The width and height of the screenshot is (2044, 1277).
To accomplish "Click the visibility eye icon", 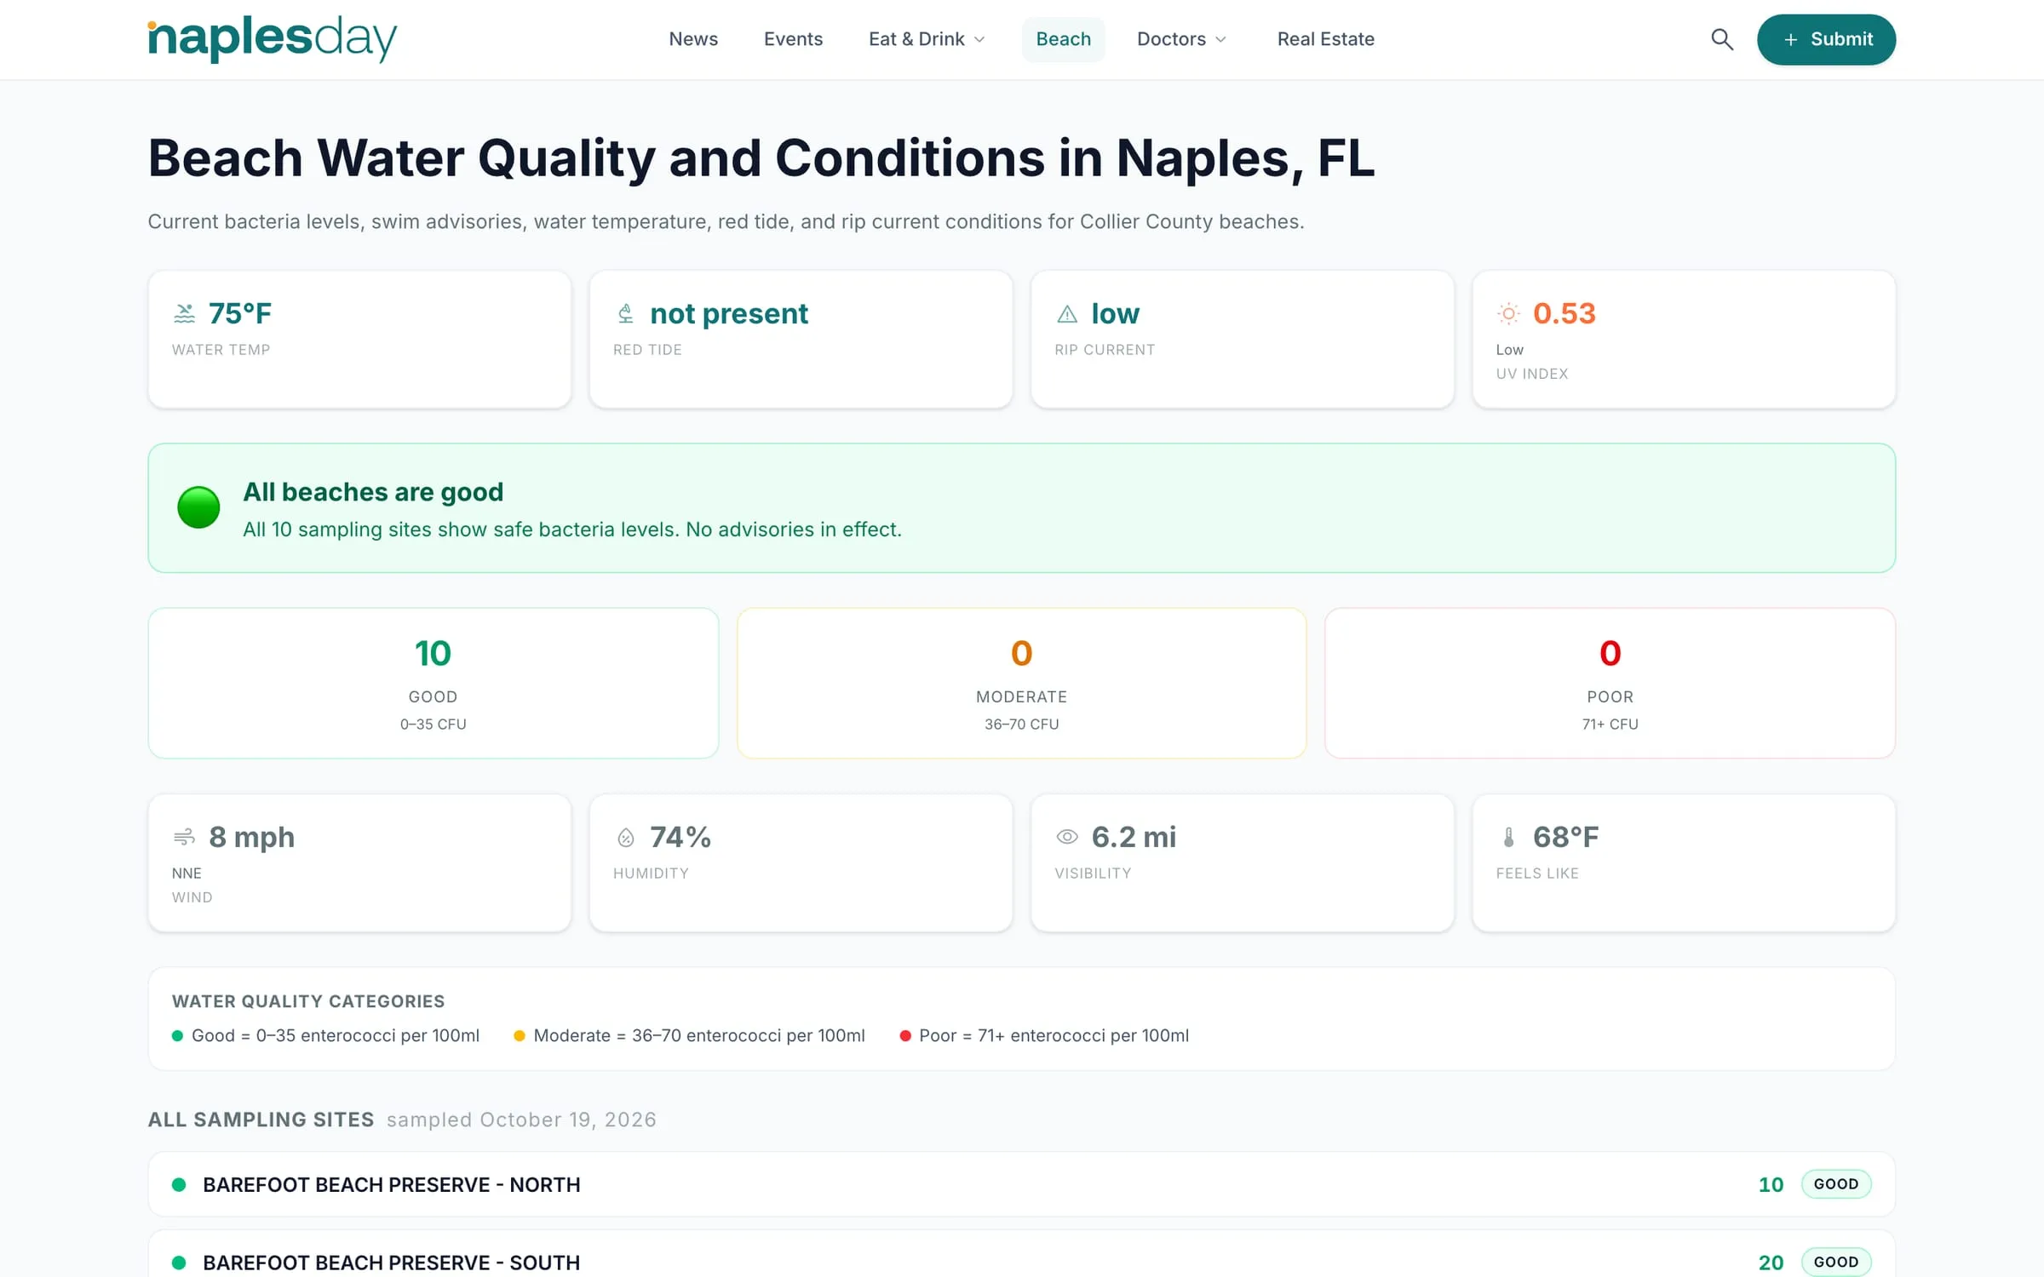I will click(x=1067, y=837).
